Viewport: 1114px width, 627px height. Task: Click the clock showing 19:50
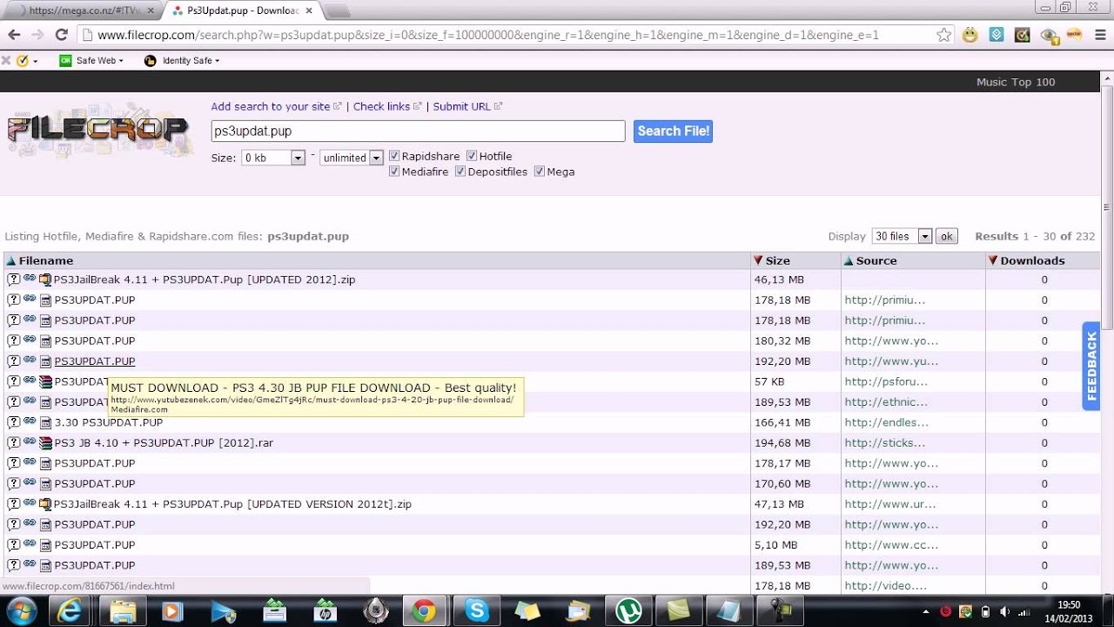coord(1068,605)
